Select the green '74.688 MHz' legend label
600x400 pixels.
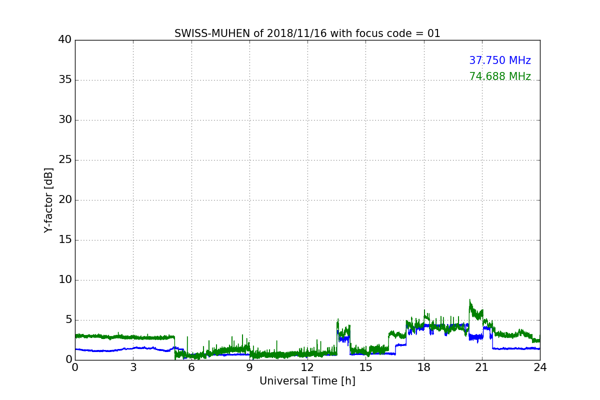pyautogui.click(x=500, y=76)
